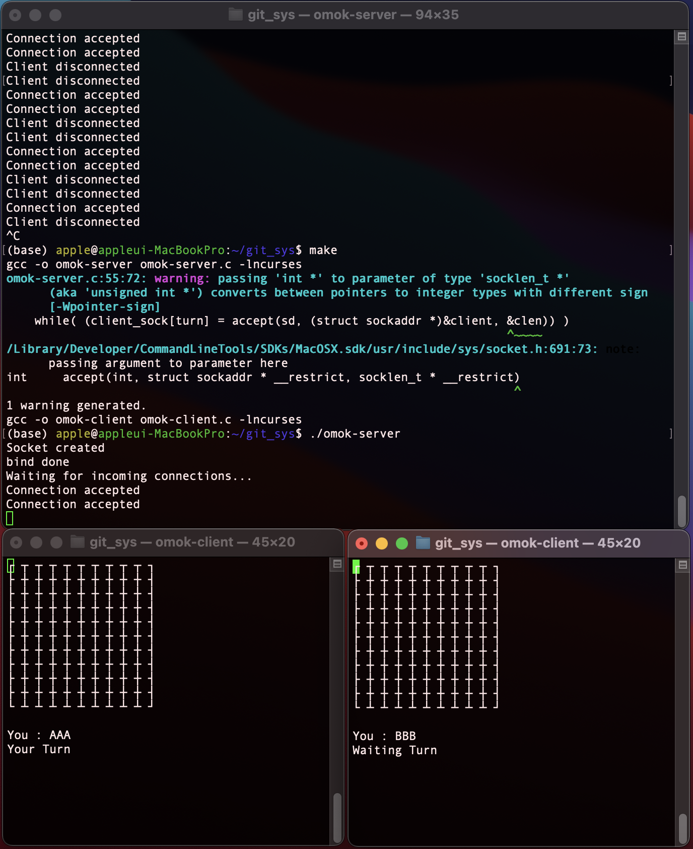The image size is (693, 849).
Task: Click the folder icon in the right omok-client title bar
Action: (423, 543)
